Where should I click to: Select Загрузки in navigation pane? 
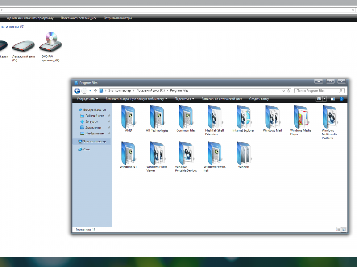tap(89, 121)
